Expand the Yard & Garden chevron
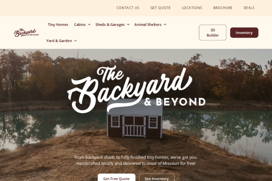Screen dimensions: 272x181 coord(75,41)
